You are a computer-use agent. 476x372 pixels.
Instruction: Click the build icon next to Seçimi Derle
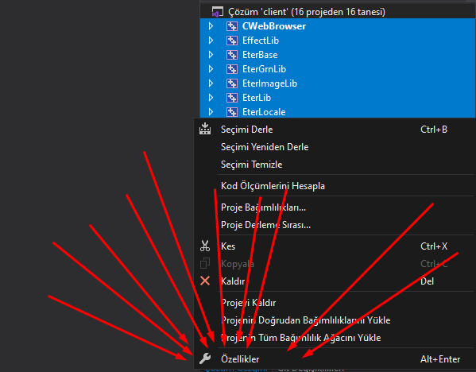205,129
